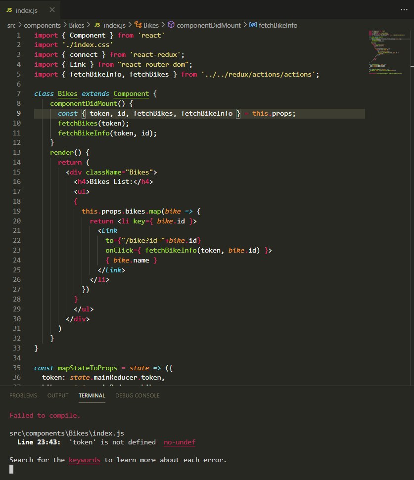The image size is (414, 480).
Task: Click the "/bike?id=" string on line 22
Action: coord(143,241)
